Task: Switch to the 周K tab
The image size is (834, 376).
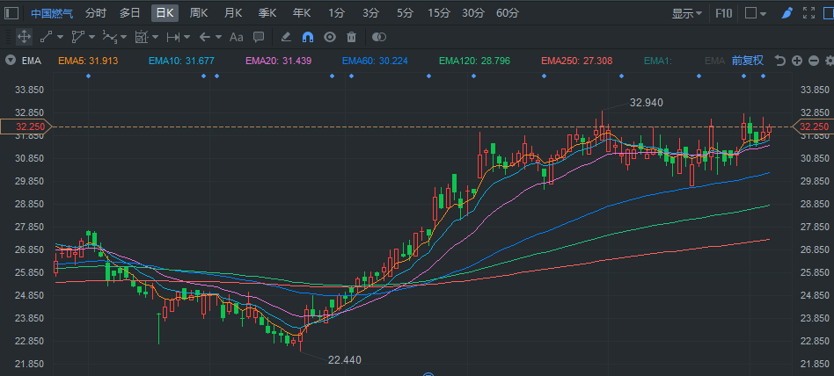Action: point(199,13)
